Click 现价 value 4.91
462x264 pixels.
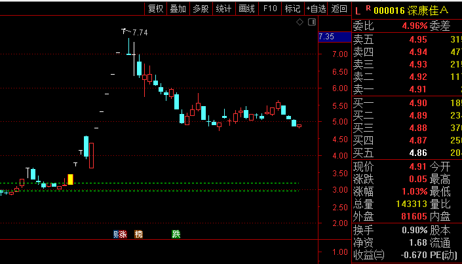[x=418, y=166]
